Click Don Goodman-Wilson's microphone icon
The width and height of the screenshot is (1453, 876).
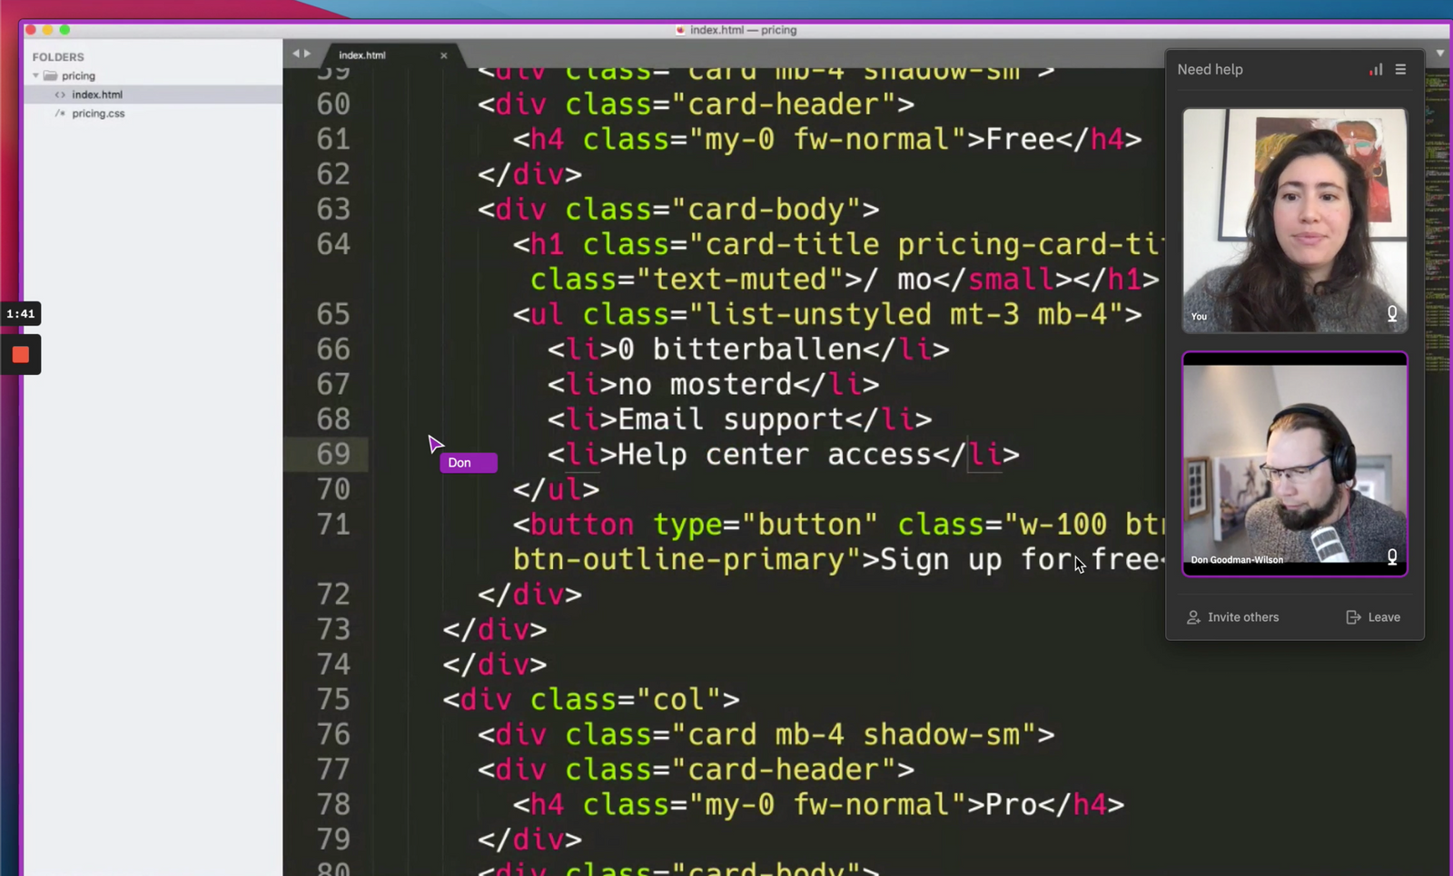(1392, 556)
